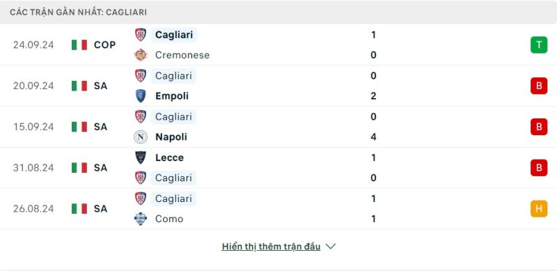Click the COP competition label
The image size is (557, 271).
click(105, 45)
